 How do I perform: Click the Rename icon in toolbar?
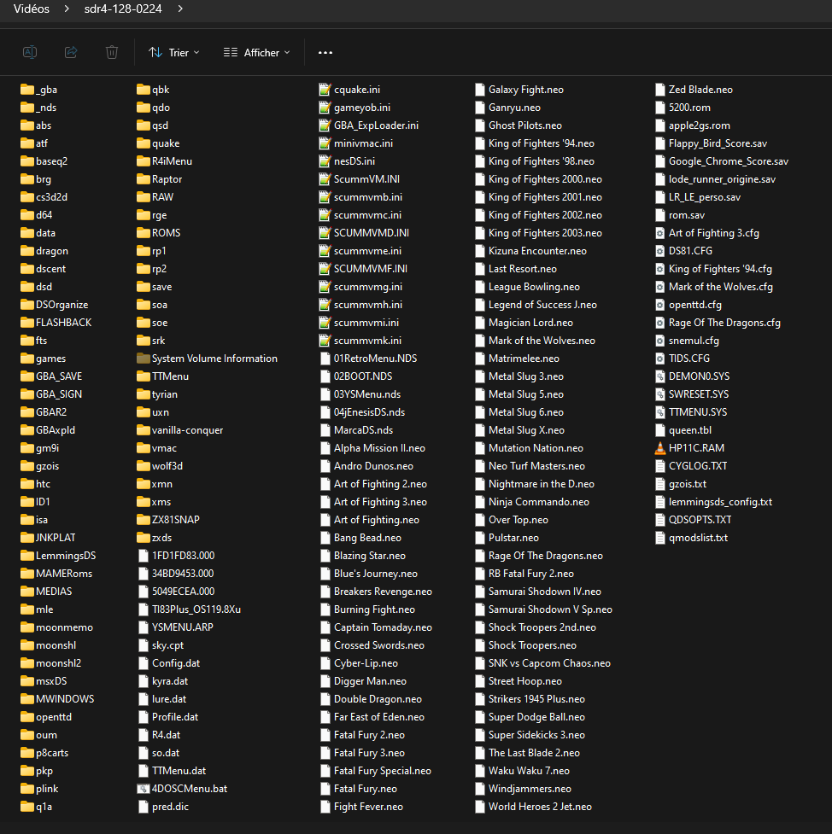click(x=30, y=52)
